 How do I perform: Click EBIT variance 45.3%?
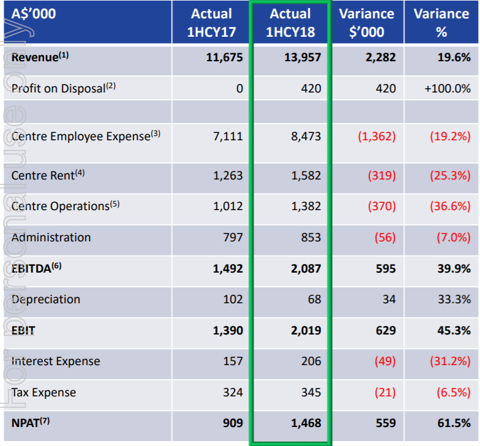tap(454, 331)
